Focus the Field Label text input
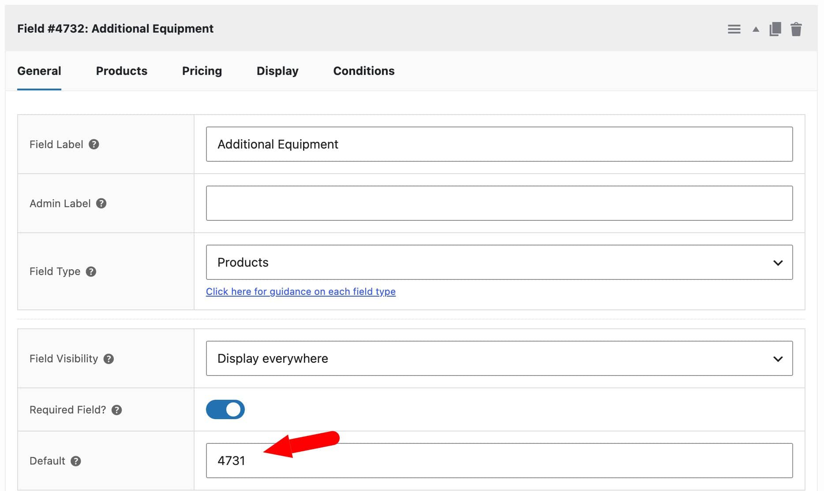Screen dimensions: 824x491 (499, 144)
